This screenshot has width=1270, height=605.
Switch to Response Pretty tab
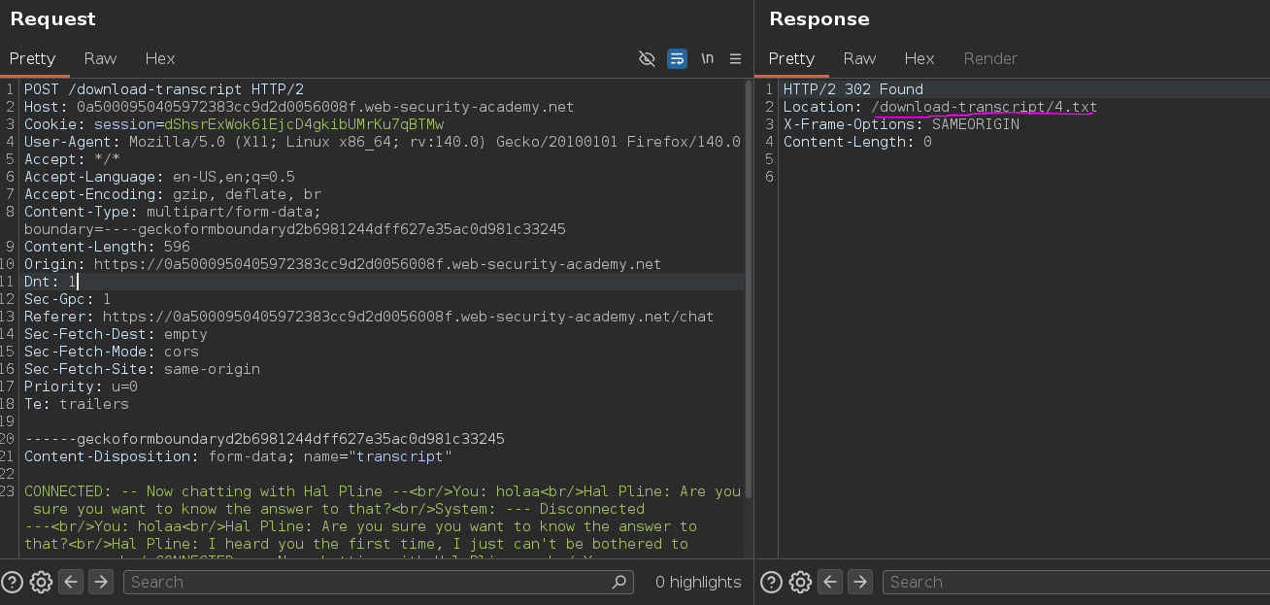click(791, 58)
